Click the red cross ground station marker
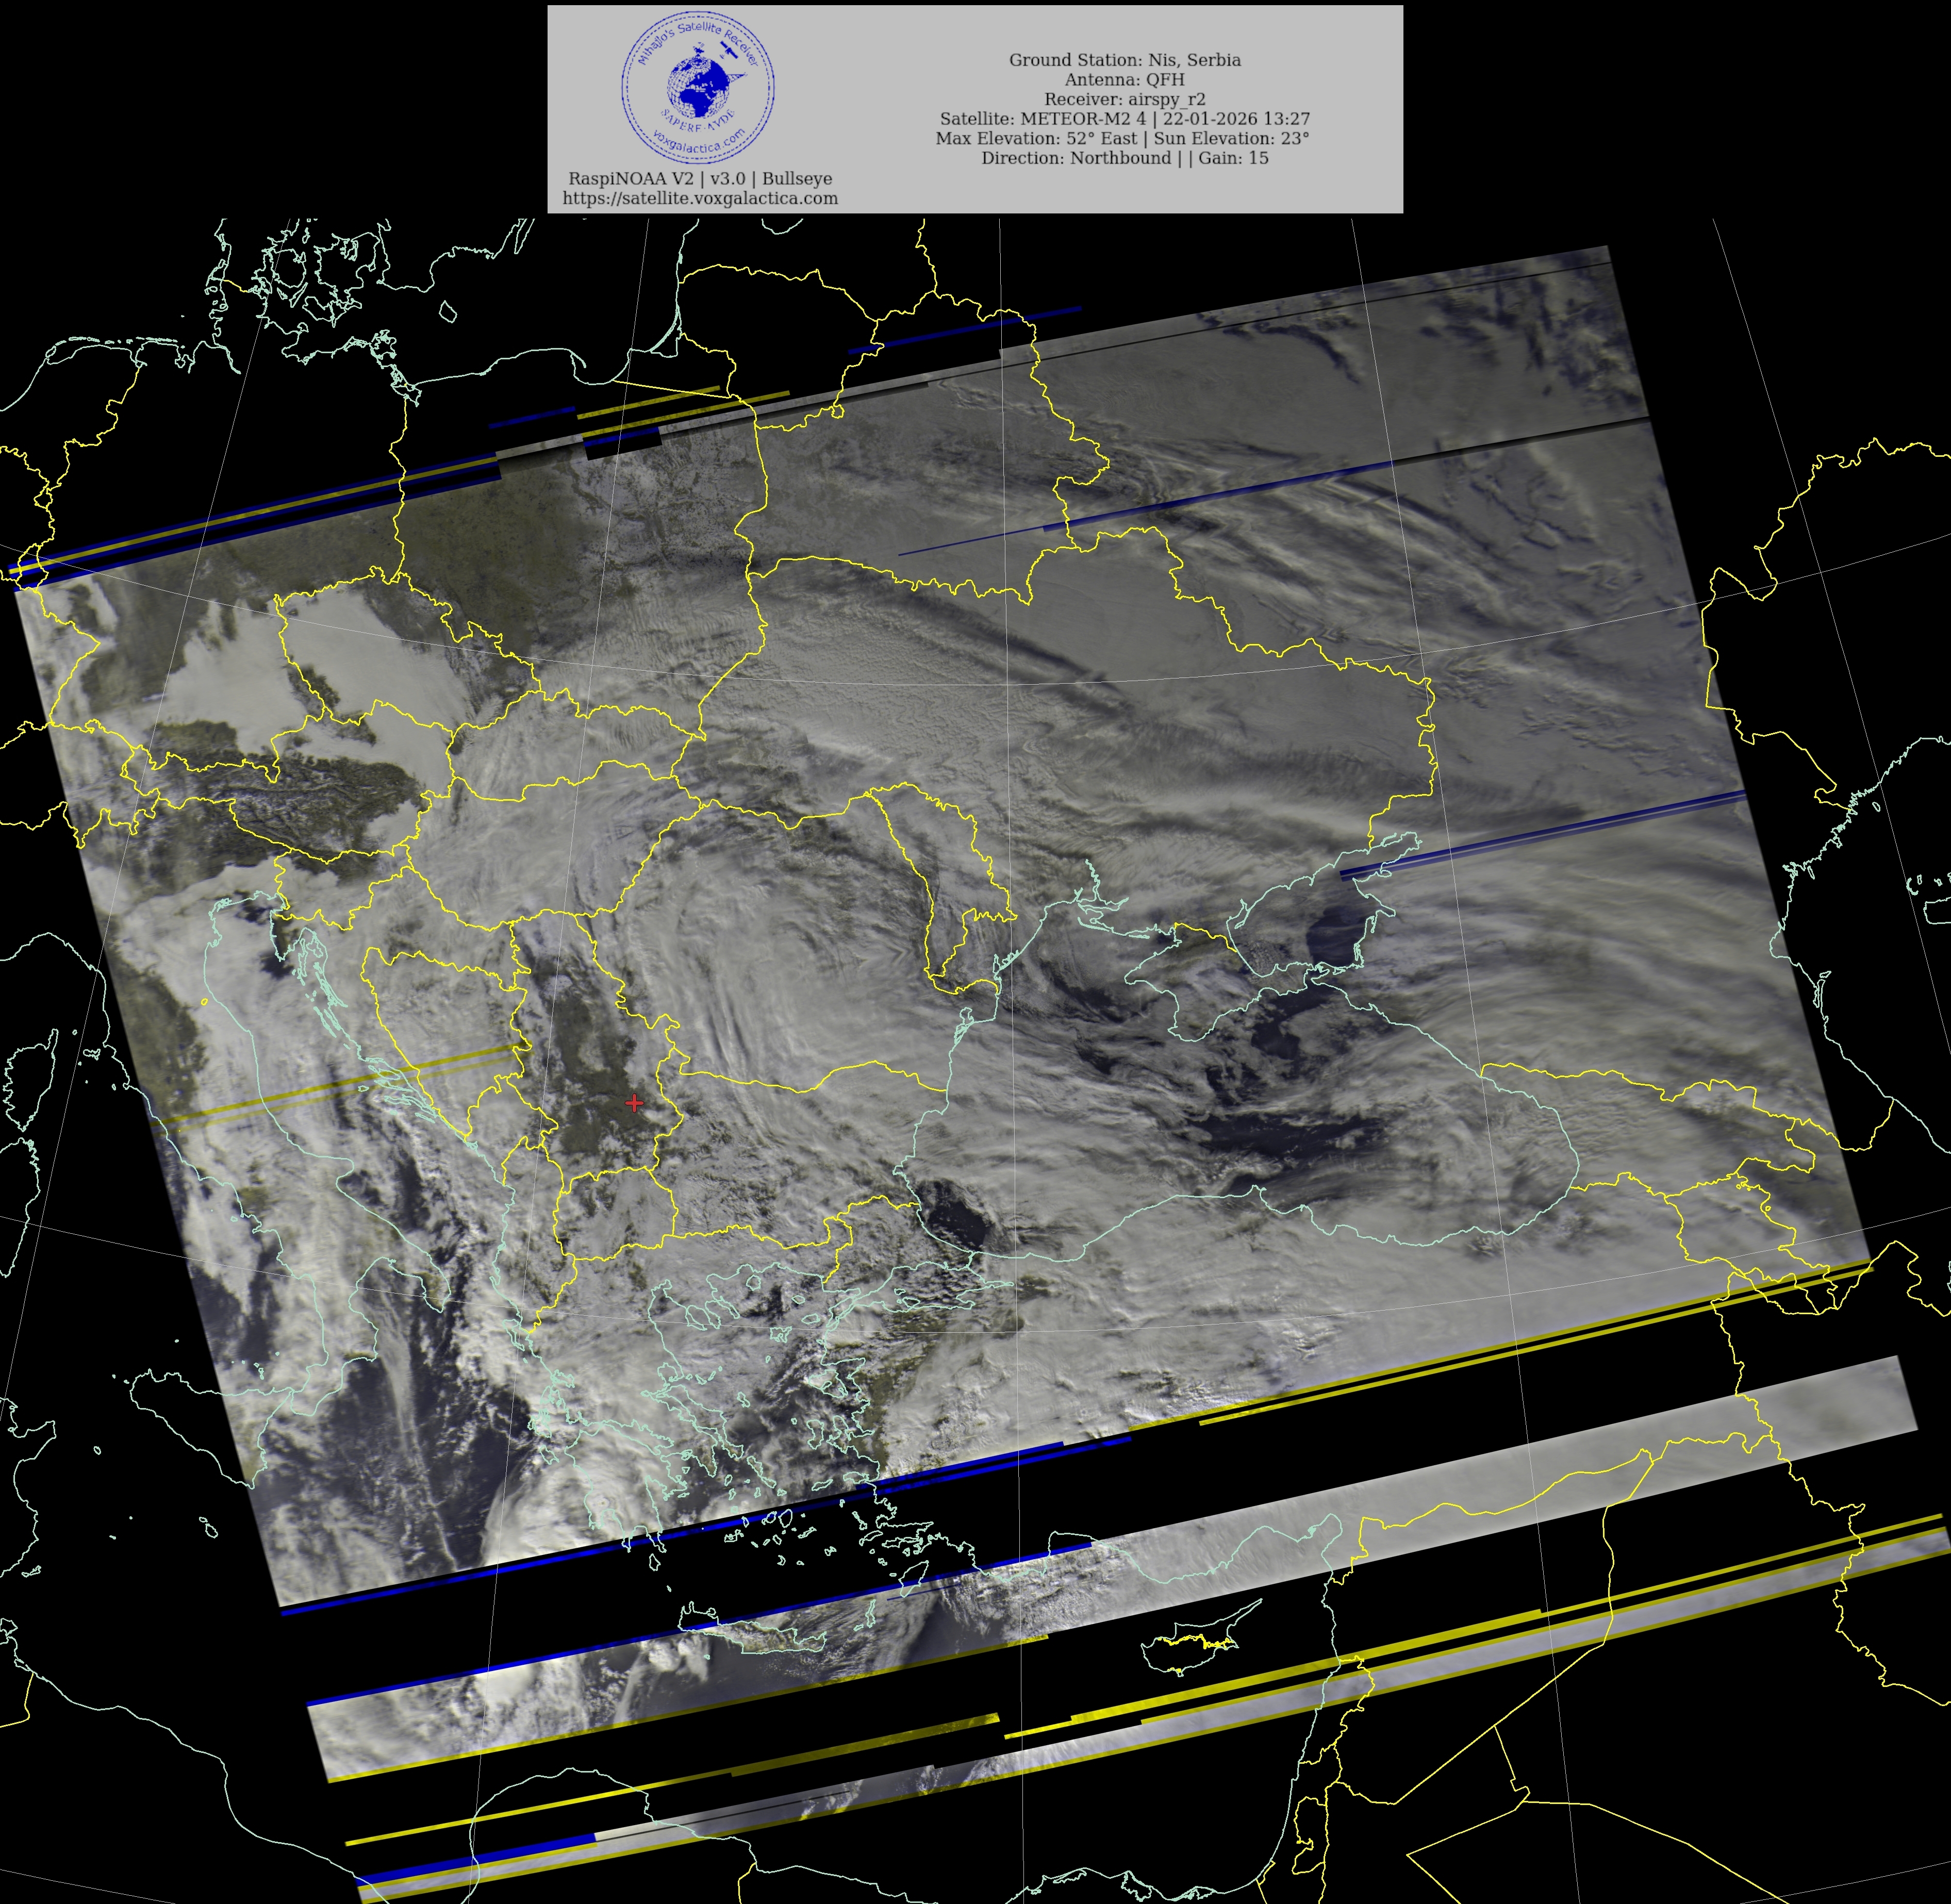Image resolution: width=1951 pixels, height=1904 pixels. (634, 1103)
